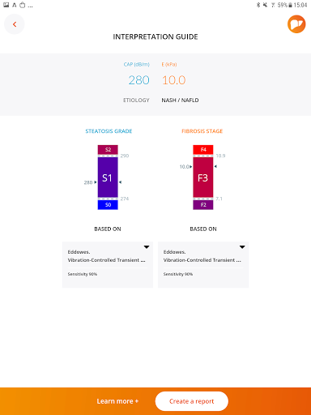Viewport: 311px width, 415px height.
Task: Tap the Bluetooth status bar icon
Action: [258, 5]
